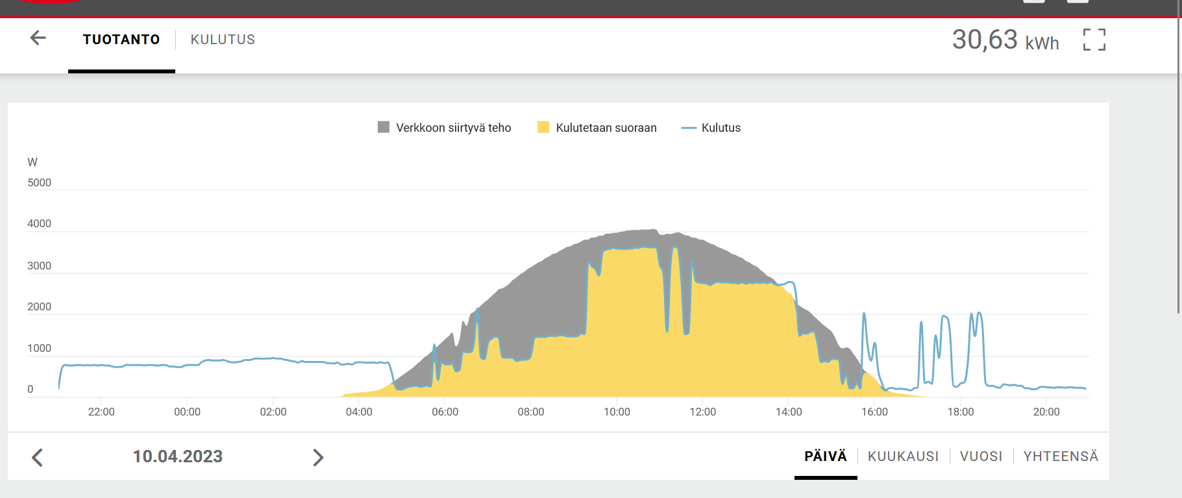Switch to the TUOTANTO tab
This screenshot has width=1182, height=498.
point(121,40)
